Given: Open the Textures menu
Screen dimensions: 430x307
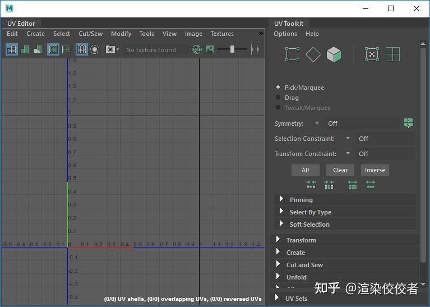Looking at the screenshot, I should pos(222,34).
